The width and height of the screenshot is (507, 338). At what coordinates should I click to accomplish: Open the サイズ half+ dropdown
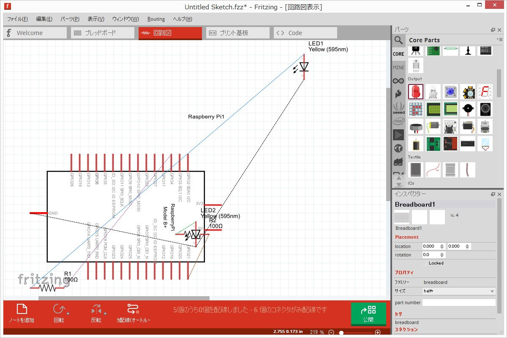tap(458, 291)
